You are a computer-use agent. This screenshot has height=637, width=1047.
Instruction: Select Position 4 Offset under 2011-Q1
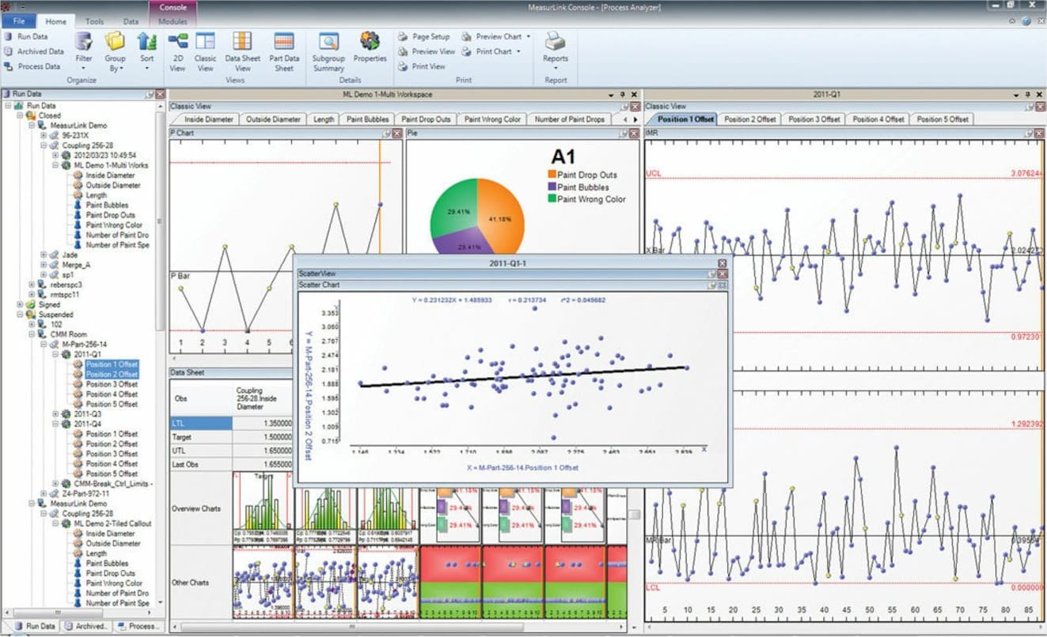[112, 394]
